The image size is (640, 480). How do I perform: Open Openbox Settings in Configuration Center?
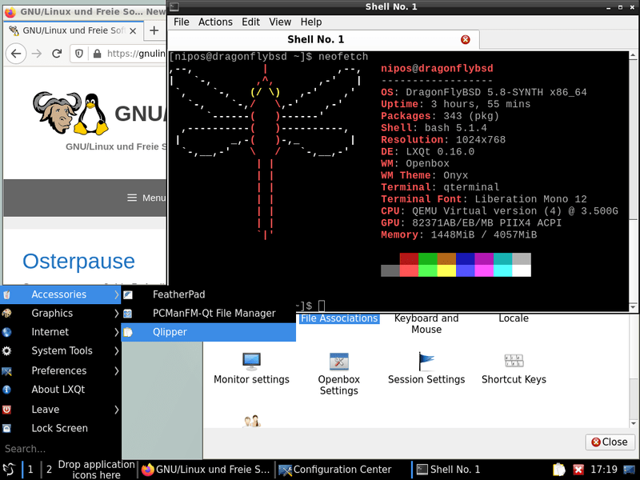tap(338, 374)
